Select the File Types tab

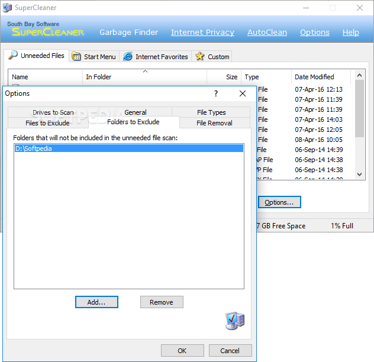[211, 112]
